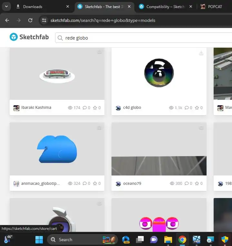Image resolution: width=232 pixels, height=246 pixels.
Task: Open the c4d globo model title
Action: coord(132,108)
